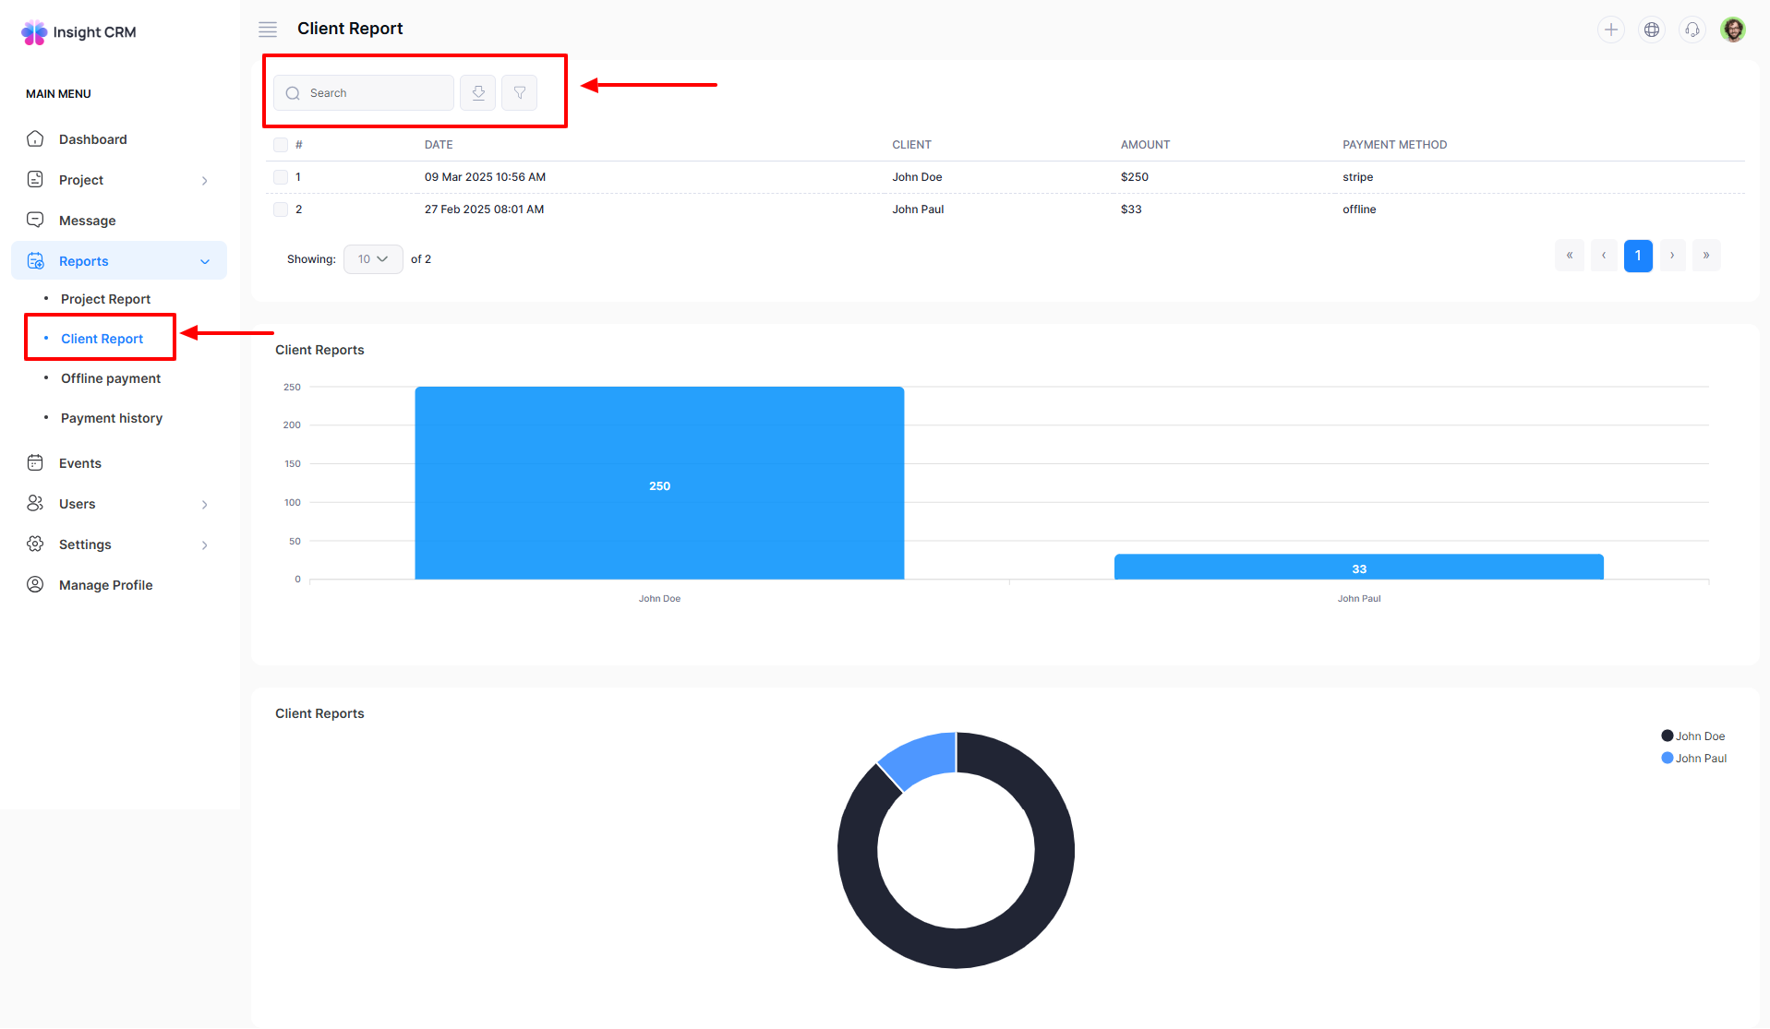Image resolution: width=1770 pixels, height=1029 pixels.
Task: Toggle John Paul legend color marker
Action: pyautogui.click(x=1667, y=759)
